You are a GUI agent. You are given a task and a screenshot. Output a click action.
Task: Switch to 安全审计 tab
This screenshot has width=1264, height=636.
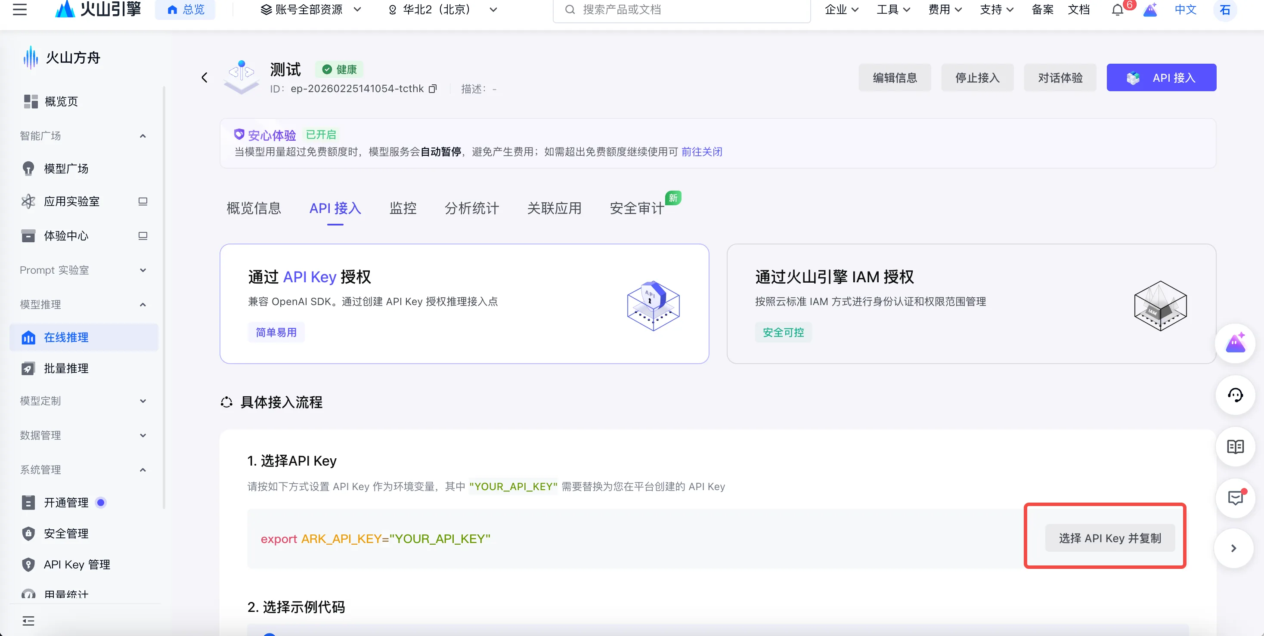pos(637,208)
